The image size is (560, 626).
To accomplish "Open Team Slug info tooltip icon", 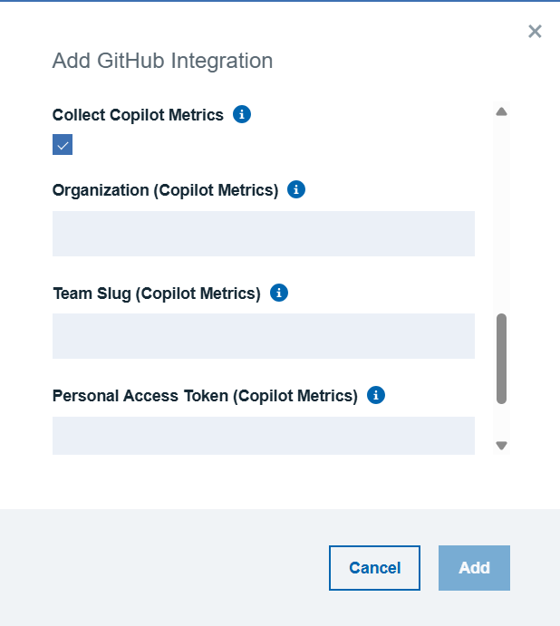I will (x=279, y=293).
